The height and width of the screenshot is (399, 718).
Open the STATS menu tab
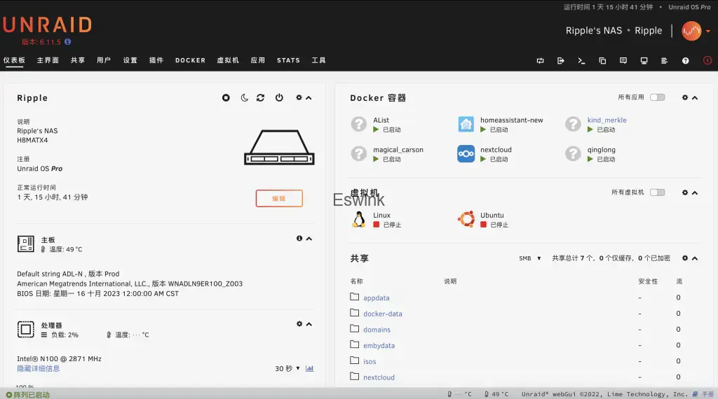click(x=288, y=60)
